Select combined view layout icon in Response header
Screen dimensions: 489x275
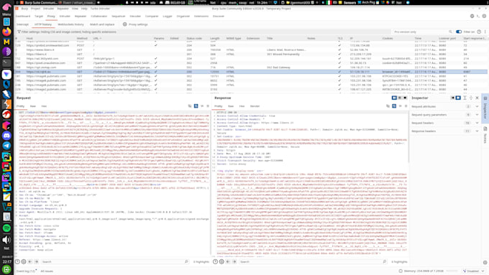(405, 98)
